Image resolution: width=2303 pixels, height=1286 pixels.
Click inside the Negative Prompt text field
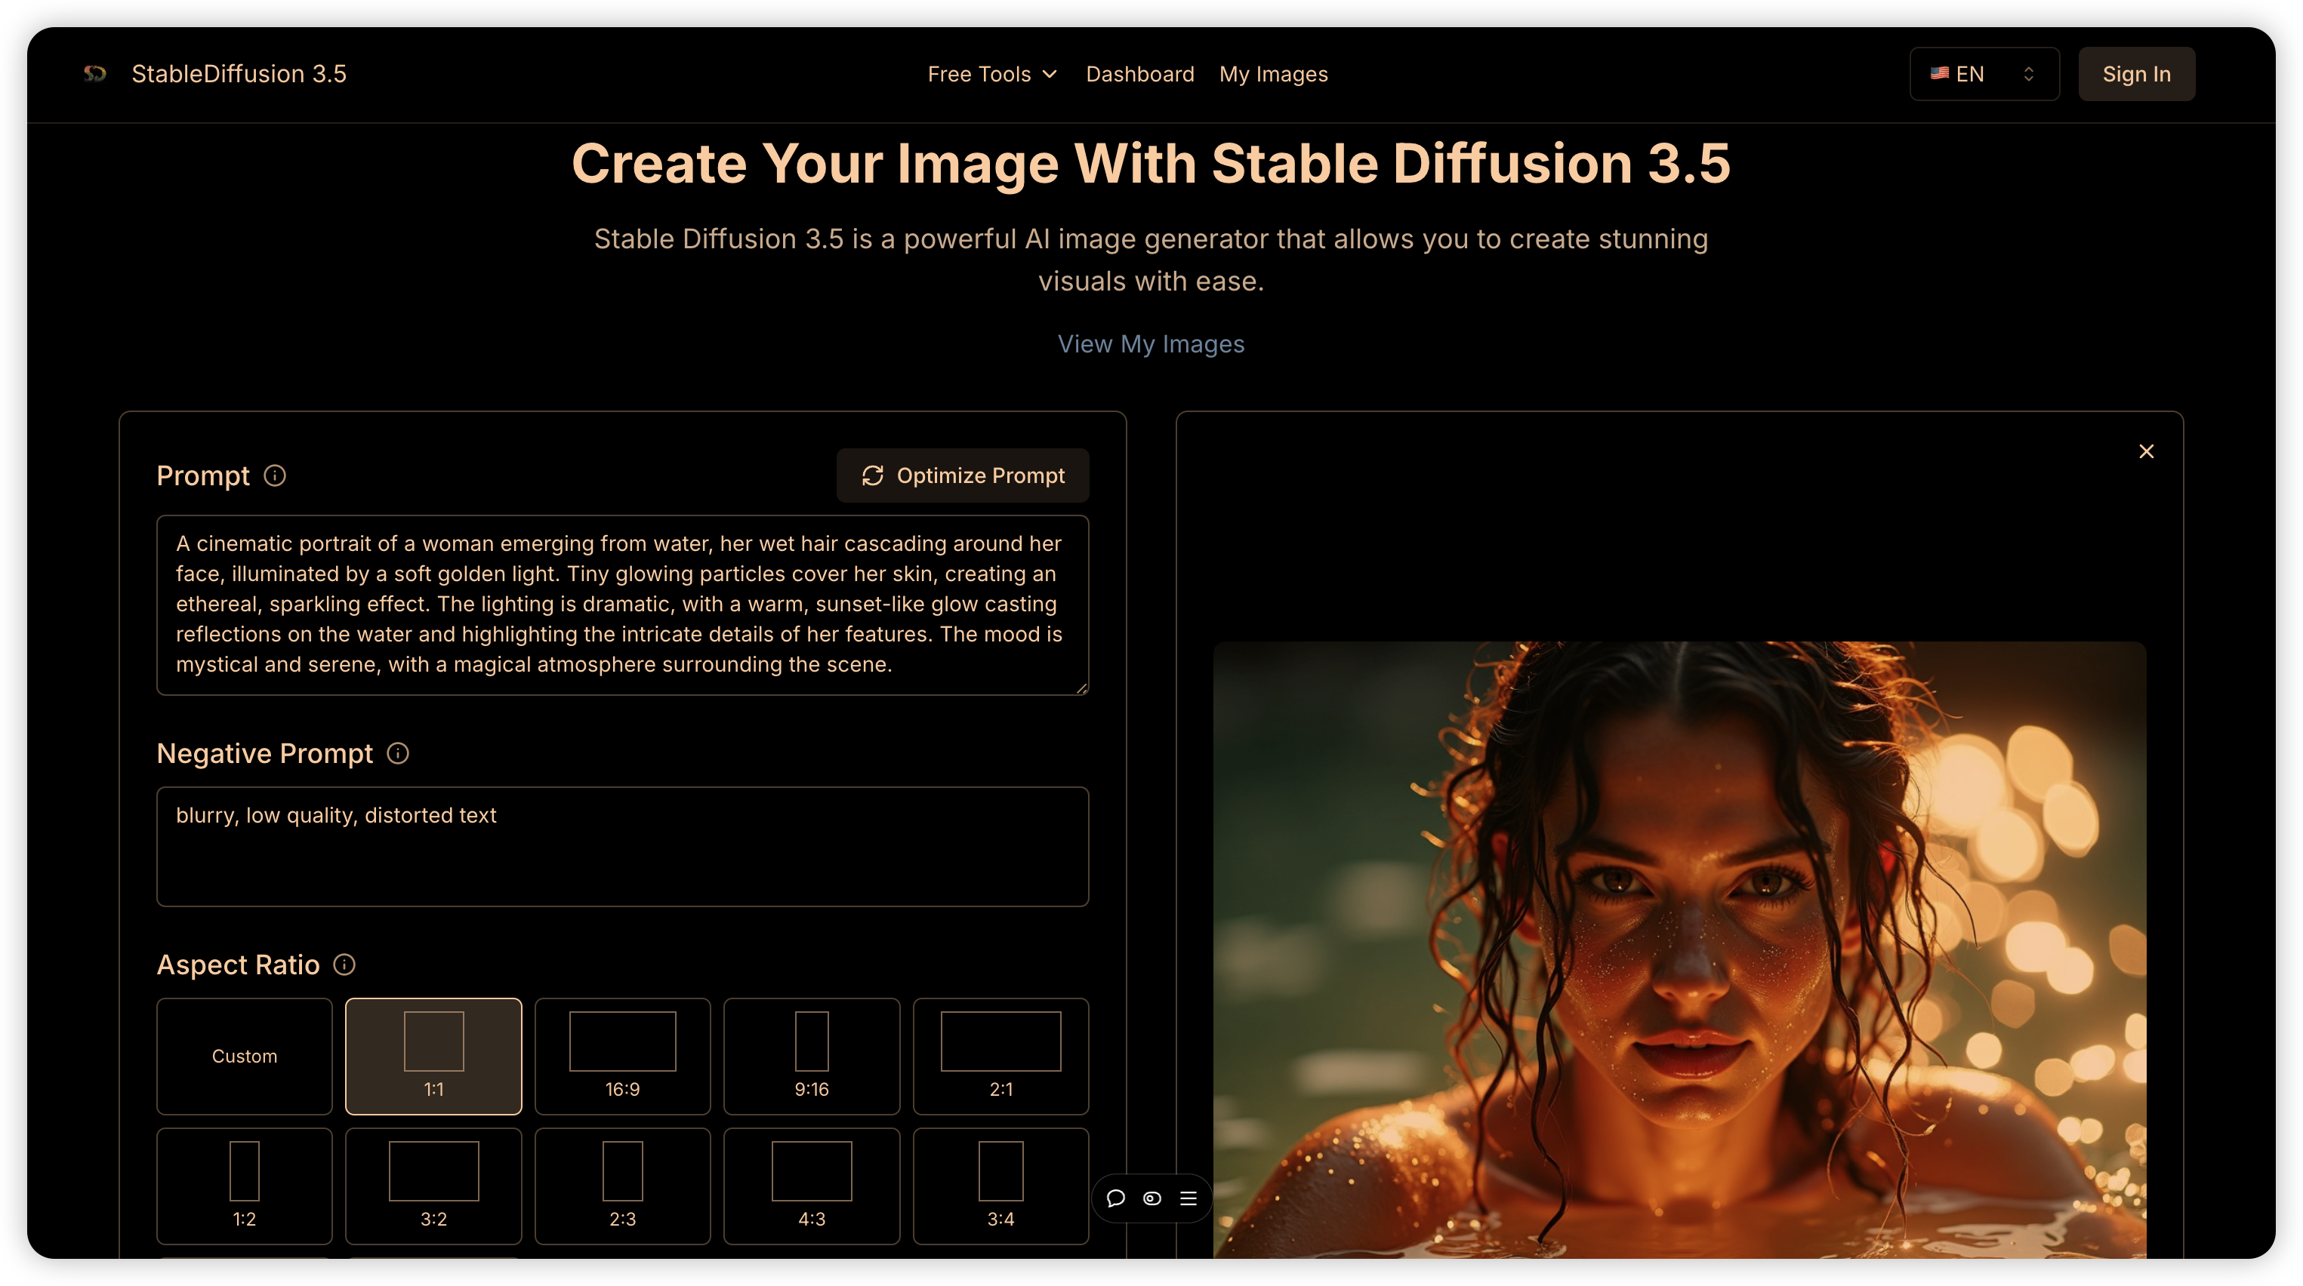pos(622,846)
